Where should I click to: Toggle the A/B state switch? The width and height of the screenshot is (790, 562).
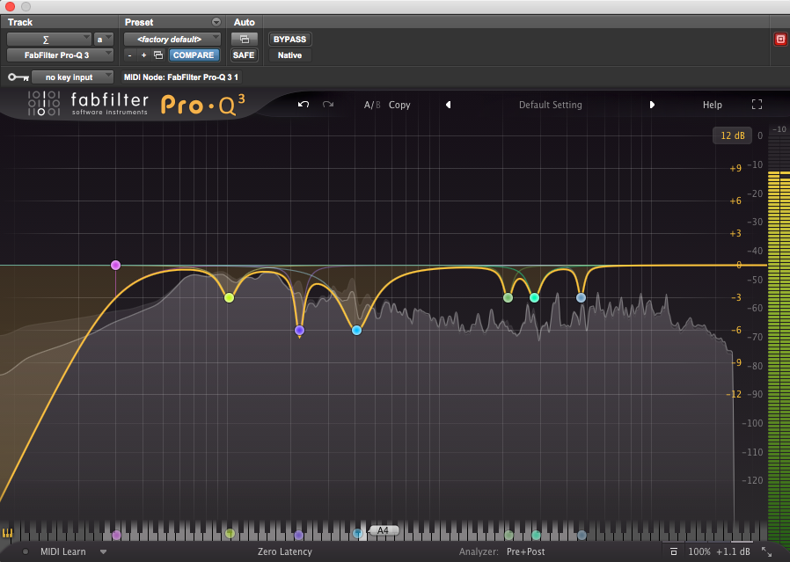tap(372, 105)
